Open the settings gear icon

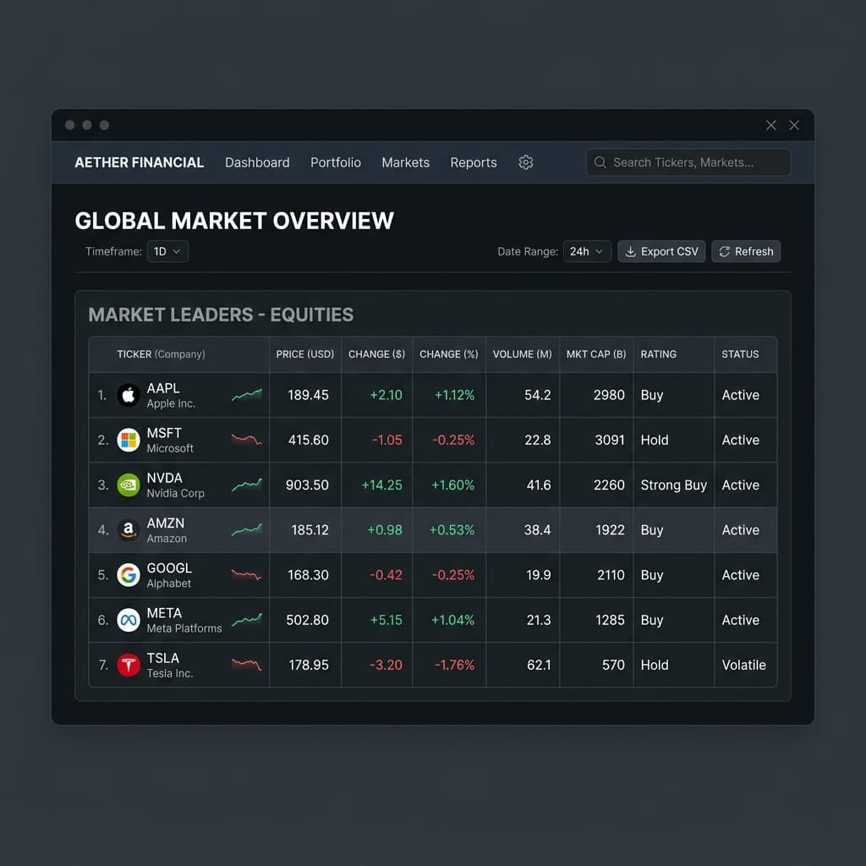(525, 162)
